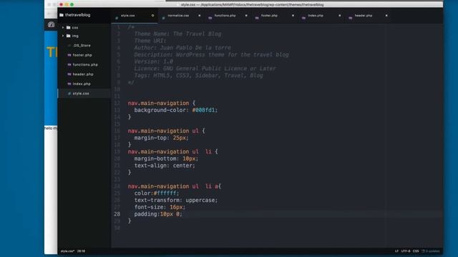Viewport: 458px width, 257px height.
Task: Open footer.php from the tree view
Action: pos(82,55)
